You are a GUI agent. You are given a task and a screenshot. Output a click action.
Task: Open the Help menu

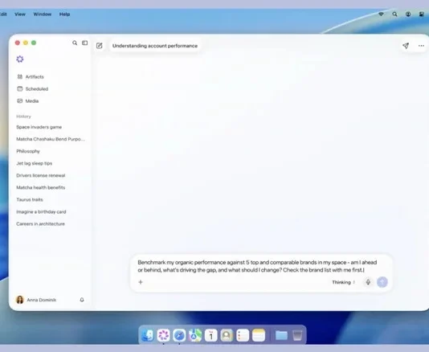point(64,14)
